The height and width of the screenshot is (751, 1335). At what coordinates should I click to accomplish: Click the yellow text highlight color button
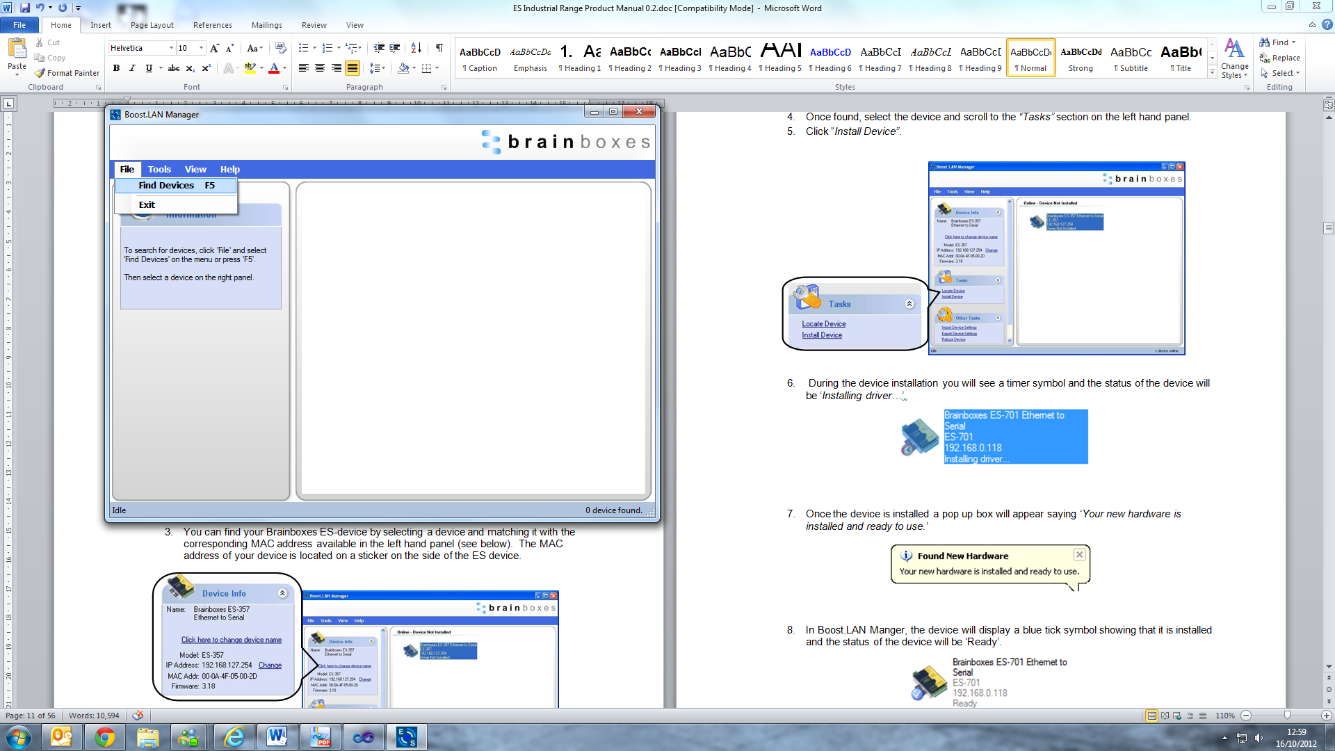[x=250, y=68]
